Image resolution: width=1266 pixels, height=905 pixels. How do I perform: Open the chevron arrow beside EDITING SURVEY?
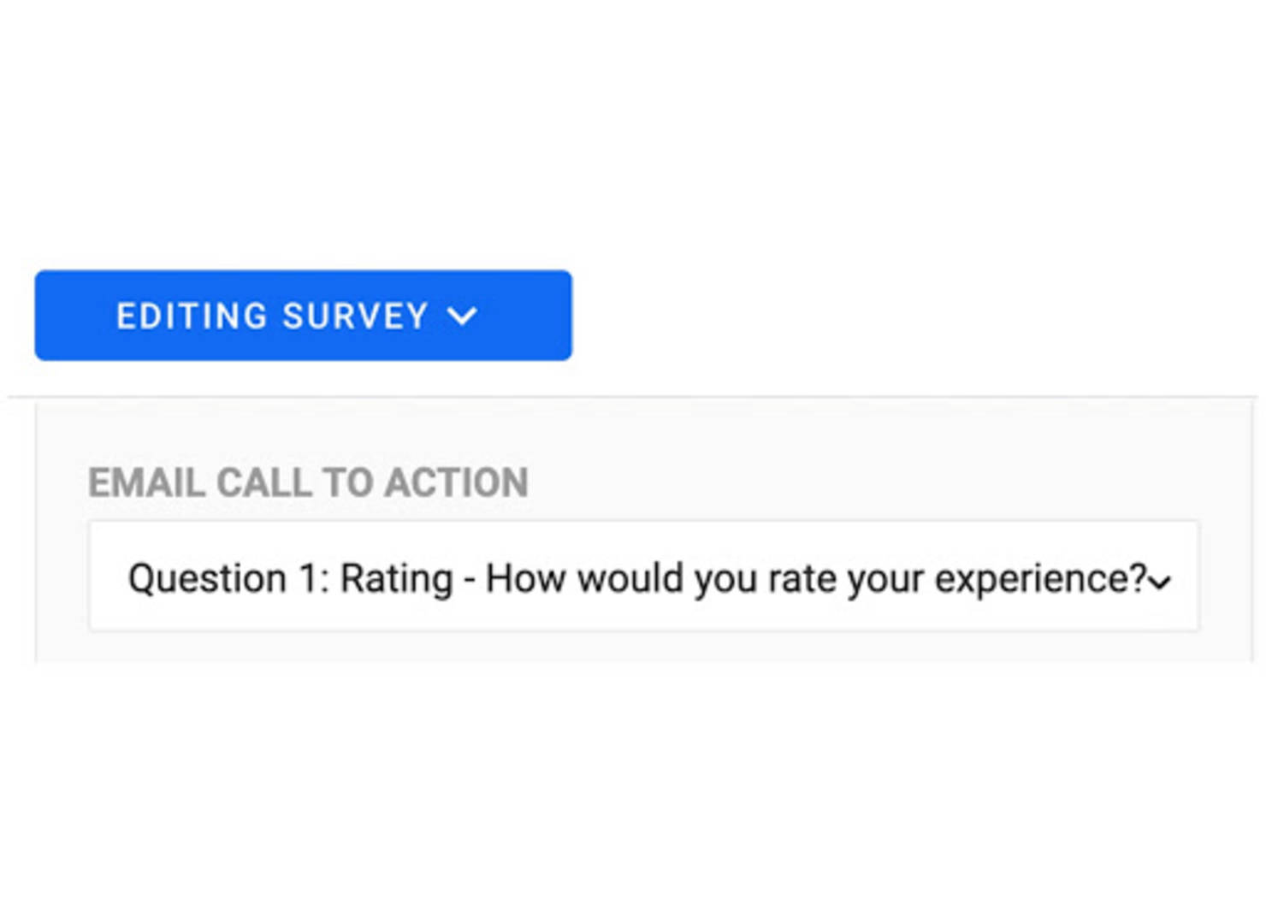coord(462,316)
